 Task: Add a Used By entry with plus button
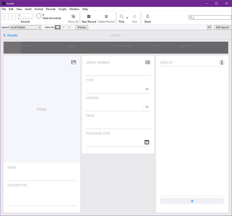(x=192, y=201)
